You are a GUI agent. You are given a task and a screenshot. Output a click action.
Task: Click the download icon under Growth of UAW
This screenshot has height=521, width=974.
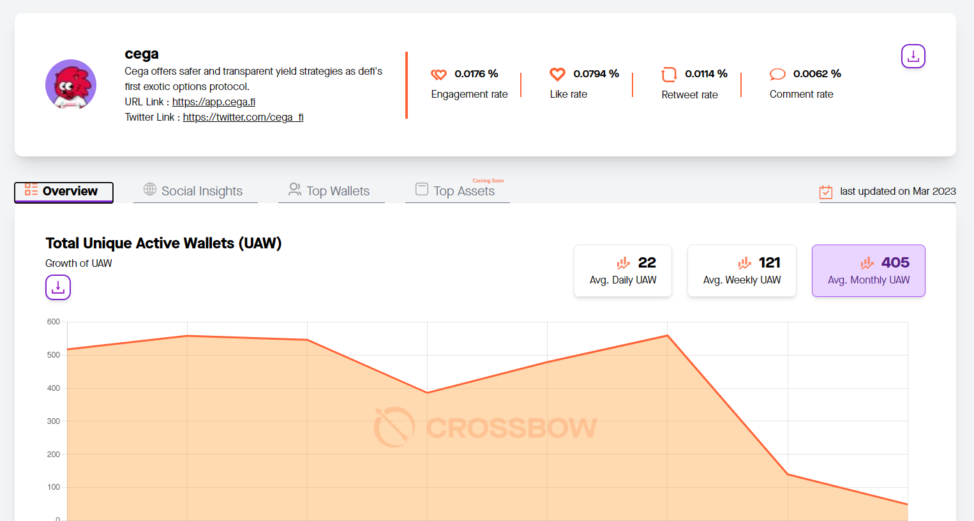pyautogui.click(x=57, y=287)
